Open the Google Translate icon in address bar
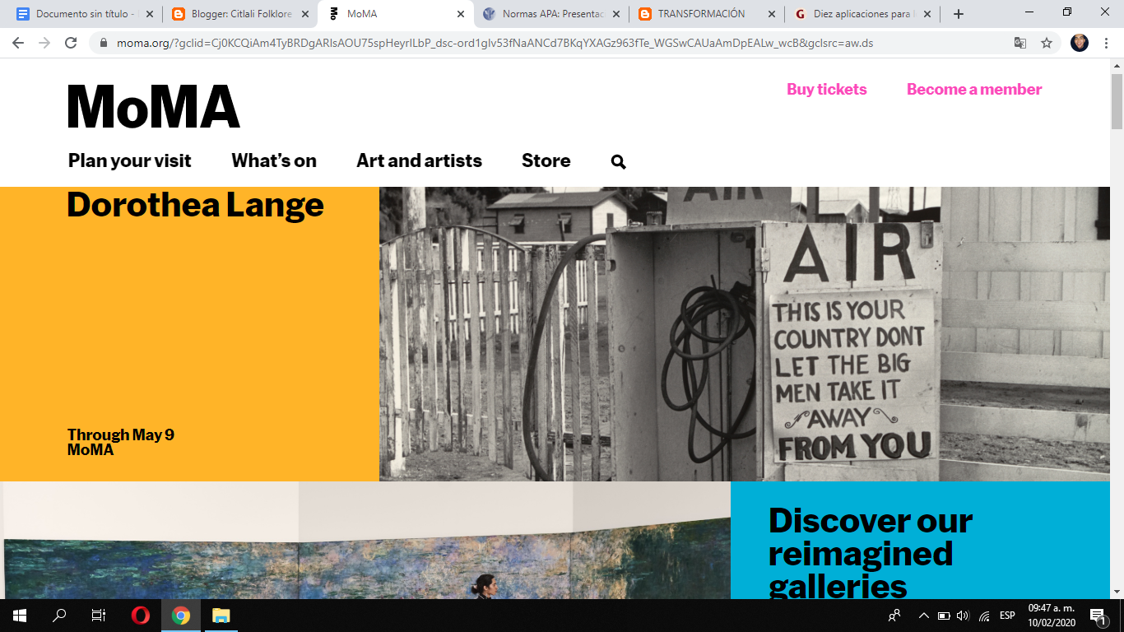Viewport: 1124px width, 632px height. (1020, 43)
